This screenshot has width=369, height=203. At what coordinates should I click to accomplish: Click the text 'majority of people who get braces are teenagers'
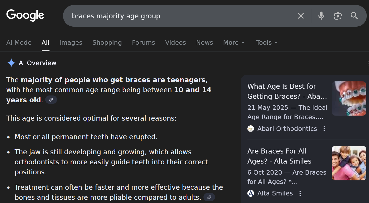(113, 80)
